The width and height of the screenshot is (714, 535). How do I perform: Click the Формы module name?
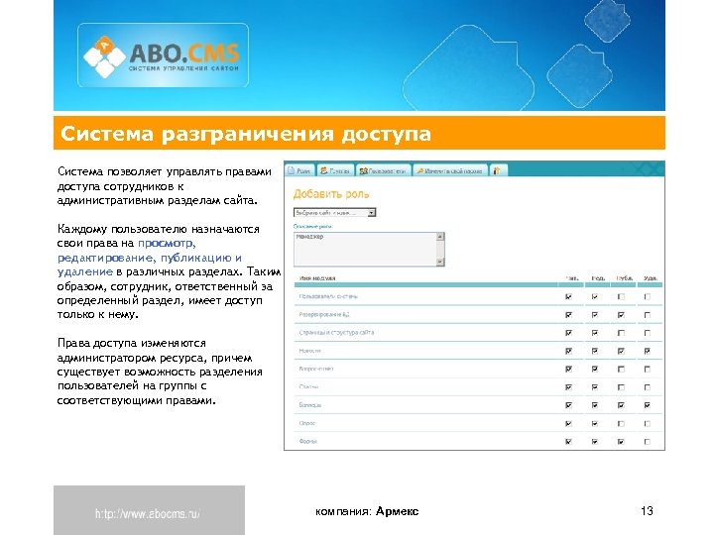click(x=307, y=441)
